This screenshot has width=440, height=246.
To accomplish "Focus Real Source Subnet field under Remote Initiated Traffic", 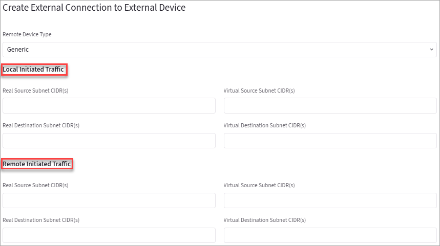I will [x=109, y=200].
